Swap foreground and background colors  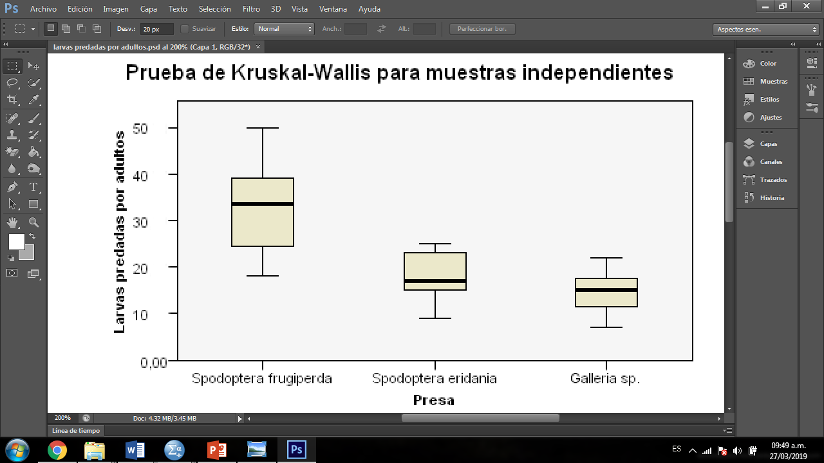tap(32, 237)
